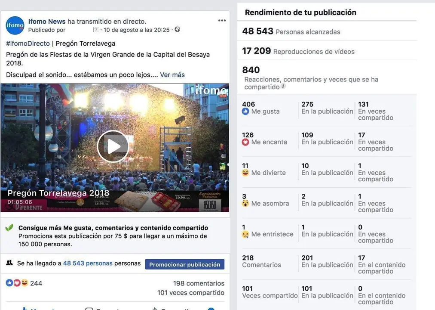Viewport: 435px width, 310px height.
Task: Click the post timestamp 10 de agosto
Action: pos(137,30)
